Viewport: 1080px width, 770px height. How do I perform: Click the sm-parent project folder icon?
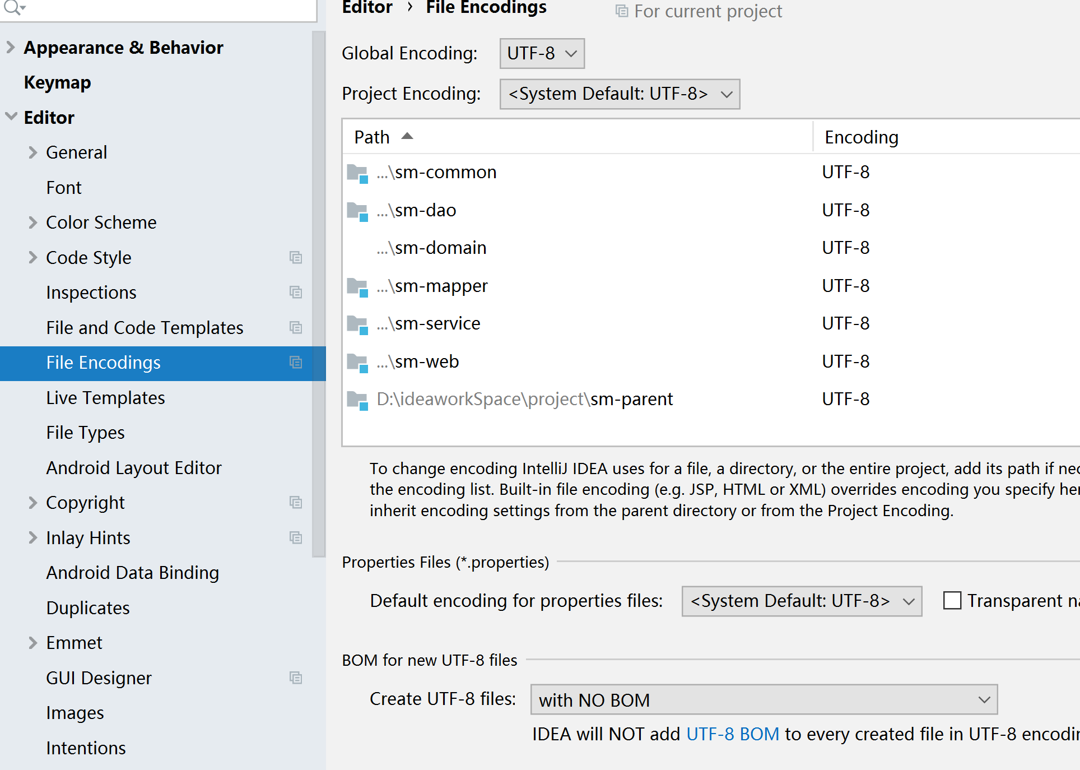(x=357, y=400)
